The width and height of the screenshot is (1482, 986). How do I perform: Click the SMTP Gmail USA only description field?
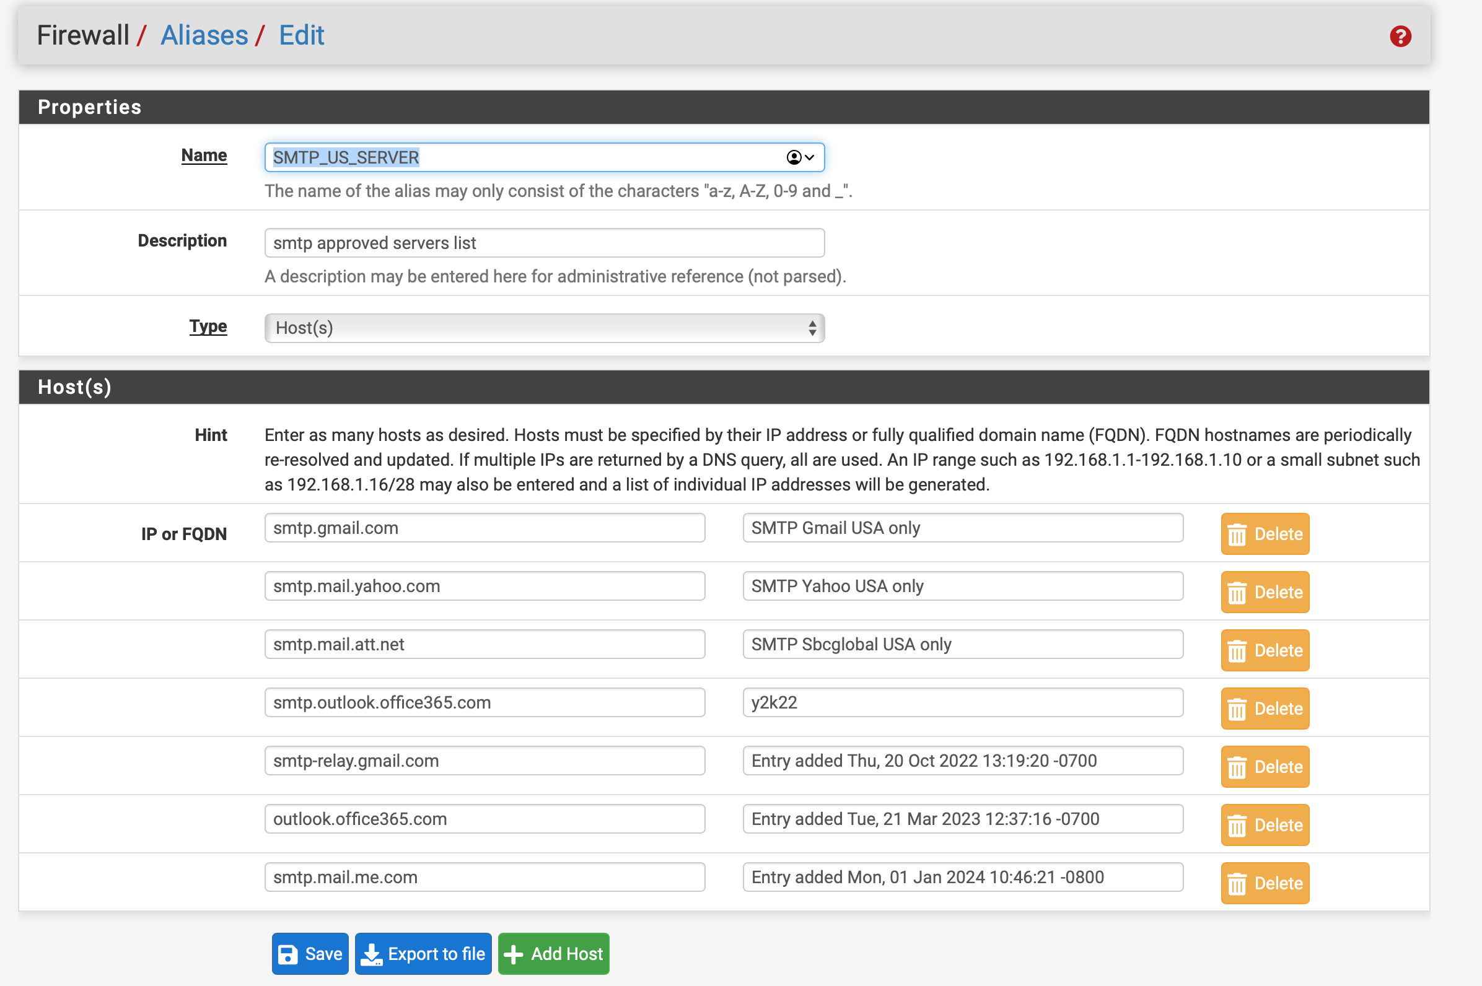(x=962, y=528)
